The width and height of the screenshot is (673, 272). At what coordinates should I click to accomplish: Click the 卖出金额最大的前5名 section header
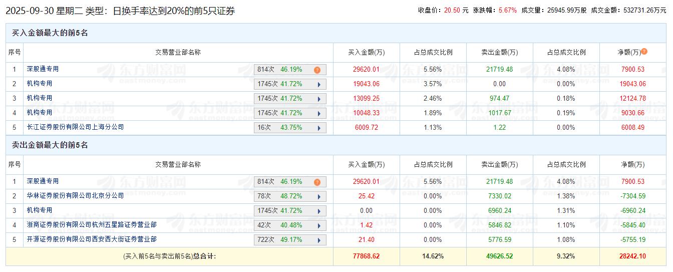tap(50, 145)
